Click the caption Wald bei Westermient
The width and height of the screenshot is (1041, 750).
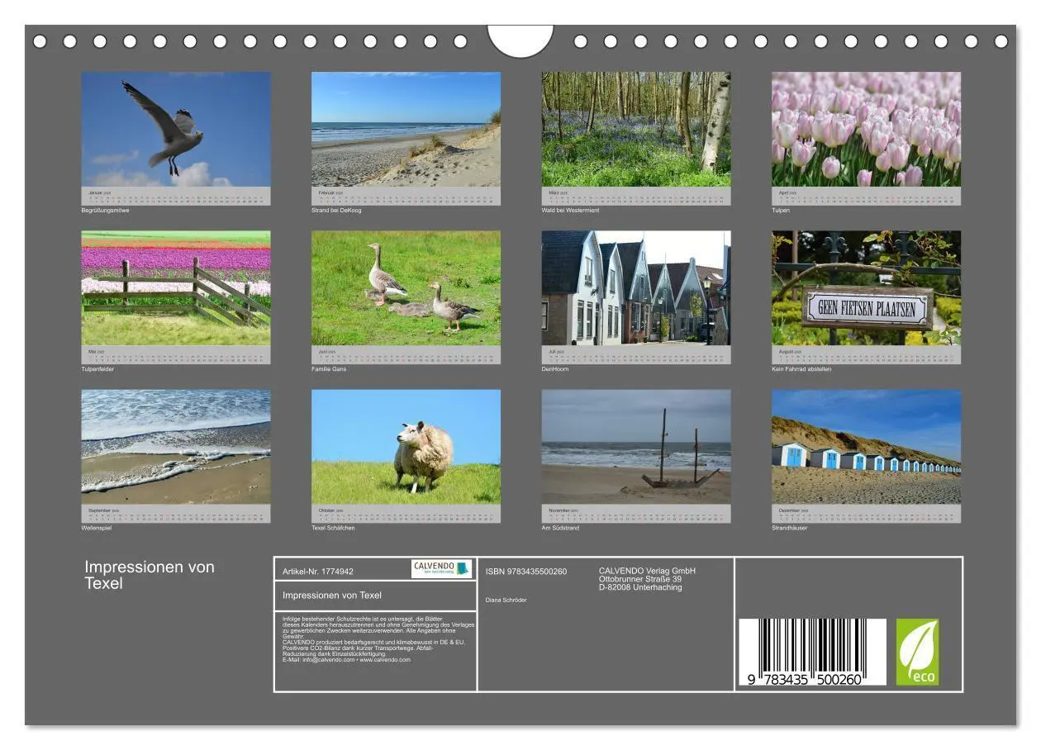tap(570, 210)
